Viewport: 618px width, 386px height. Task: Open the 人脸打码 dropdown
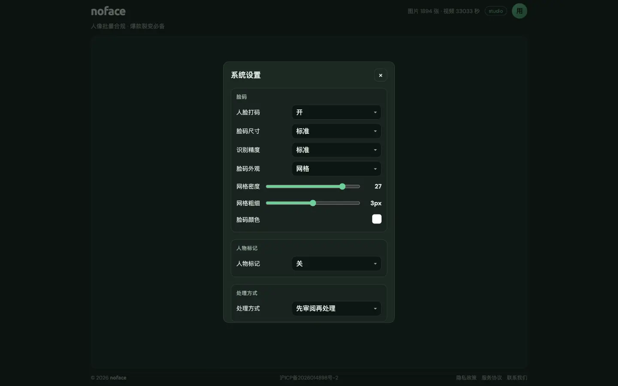[336, 112]
